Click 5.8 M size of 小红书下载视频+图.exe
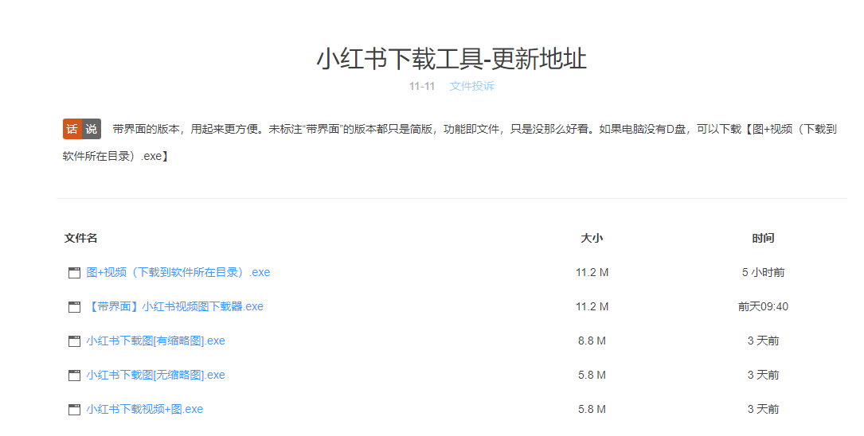 (x=592, y=409)
